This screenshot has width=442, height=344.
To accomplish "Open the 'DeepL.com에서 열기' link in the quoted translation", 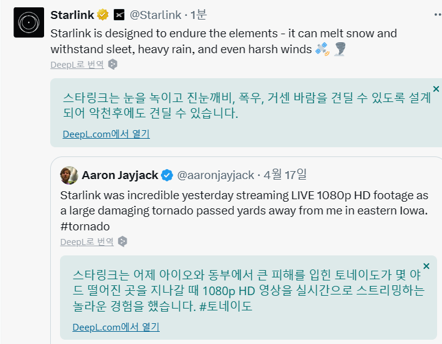I will click(x=116, y=327).
